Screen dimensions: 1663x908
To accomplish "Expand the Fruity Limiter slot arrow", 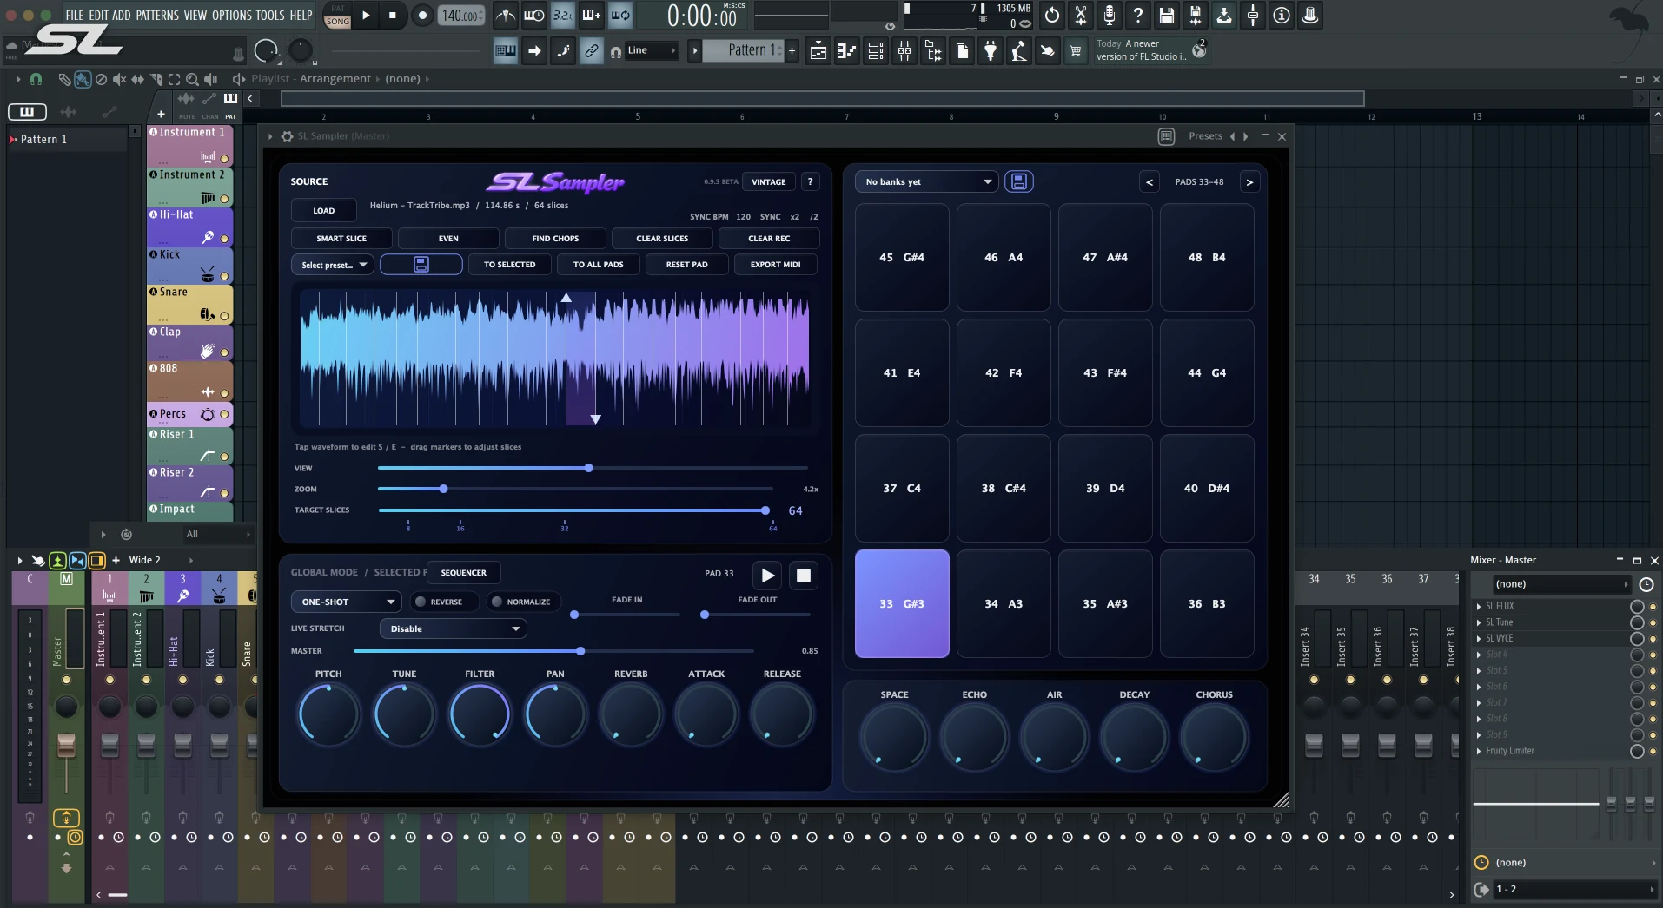I will click(1479, 751).
